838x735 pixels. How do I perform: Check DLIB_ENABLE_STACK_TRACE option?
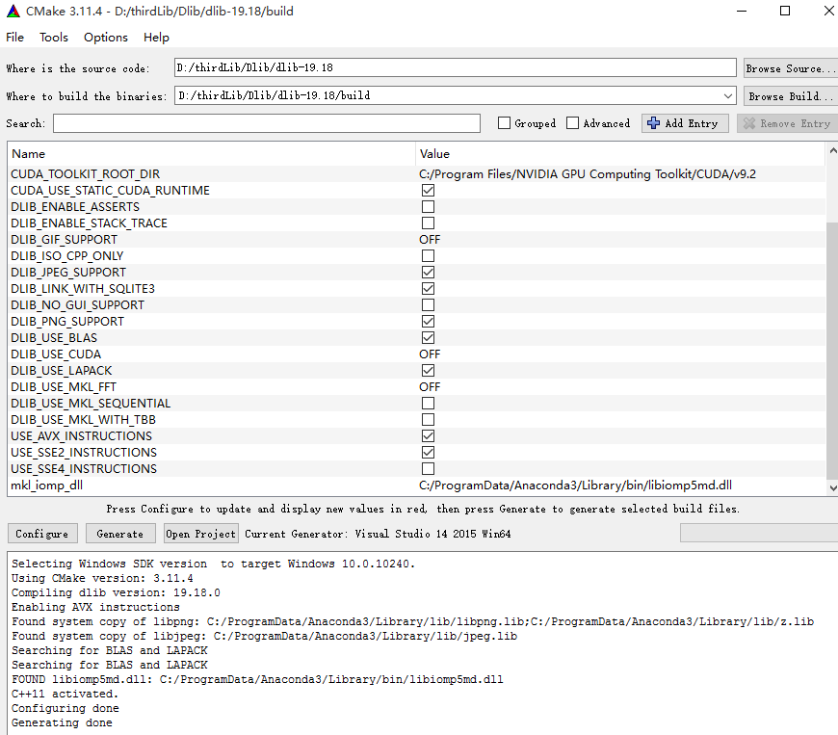pos(428,223)
